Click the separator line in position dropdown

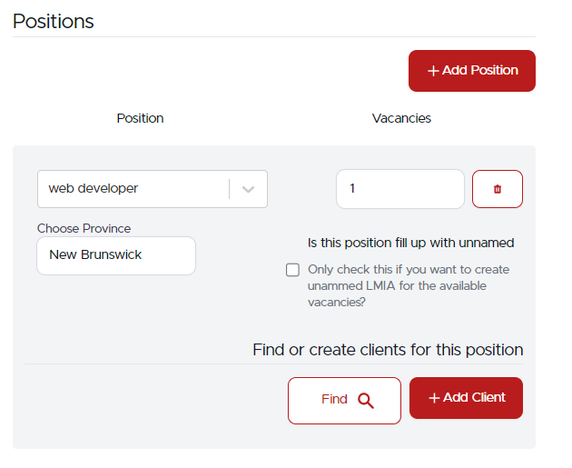230,189
